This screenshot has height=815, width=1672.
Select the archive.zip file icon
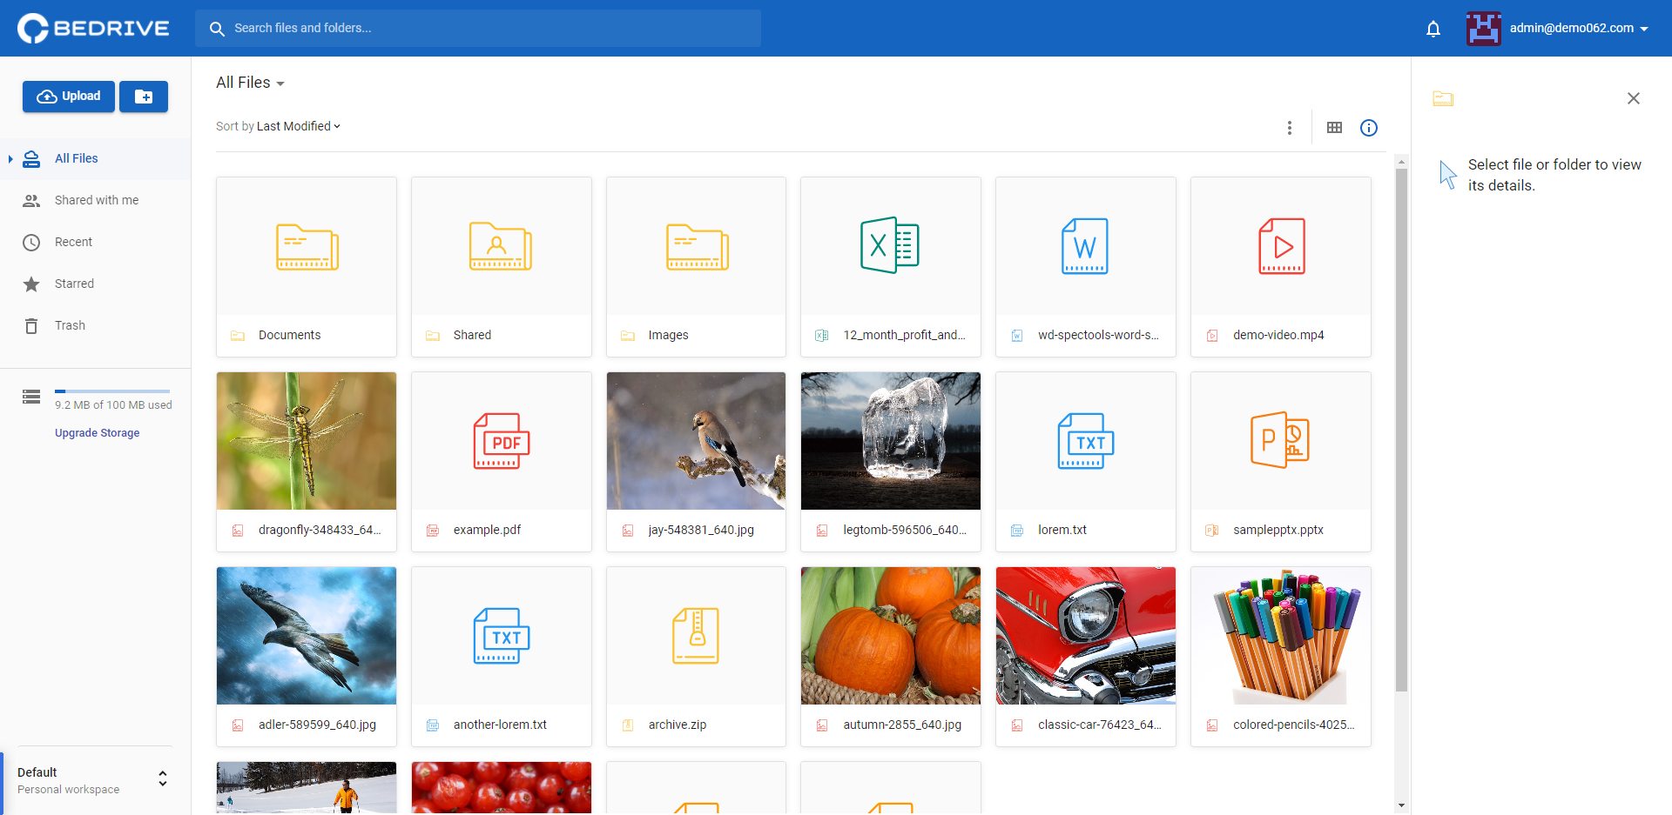point(696,636)
